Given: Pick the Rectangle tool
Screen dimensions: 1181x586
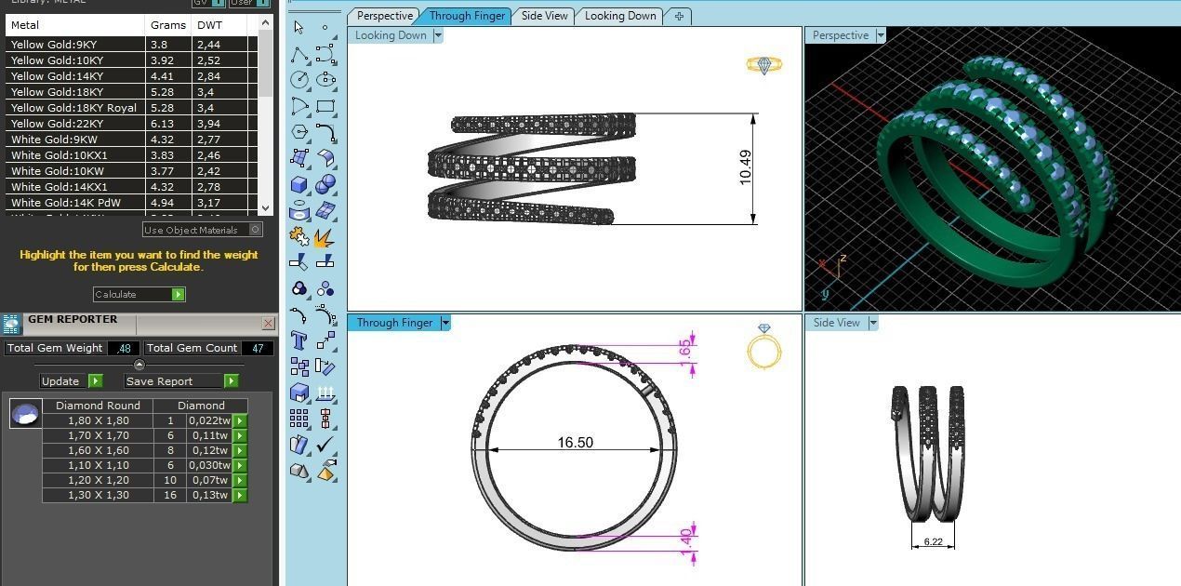Looking at the screenshot, I should tap(325, 106).
